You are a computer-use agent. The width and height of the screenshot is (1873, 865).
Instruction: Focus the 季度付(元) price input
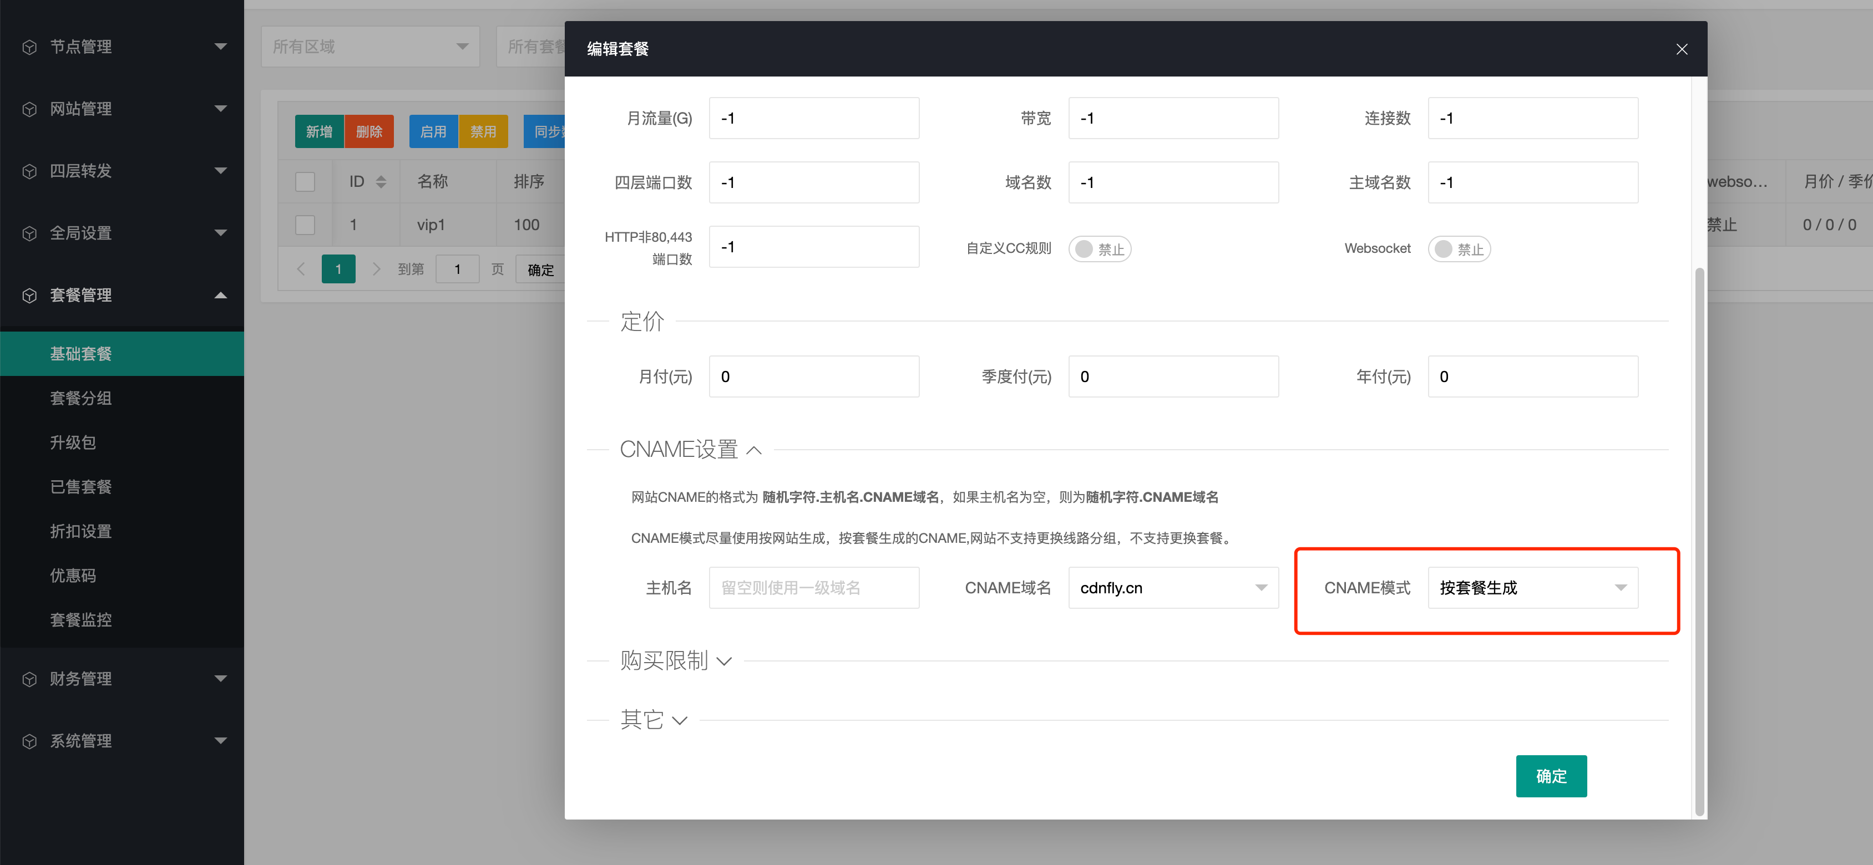click(x=1173, y=376)
